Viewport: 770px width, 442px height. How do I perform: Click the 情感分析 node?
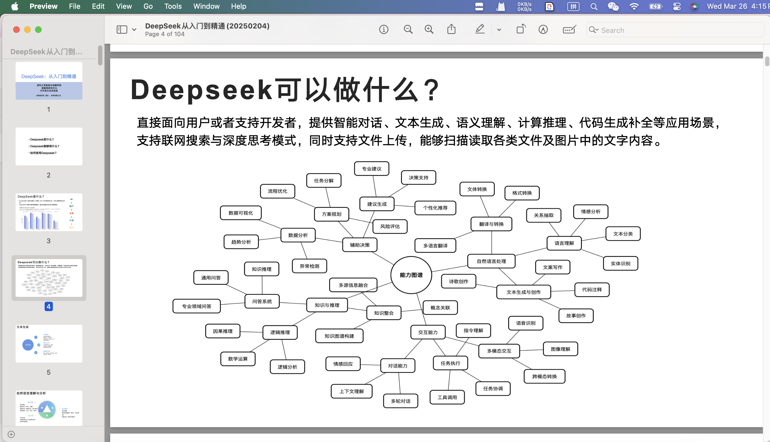[x=591, y=212]
